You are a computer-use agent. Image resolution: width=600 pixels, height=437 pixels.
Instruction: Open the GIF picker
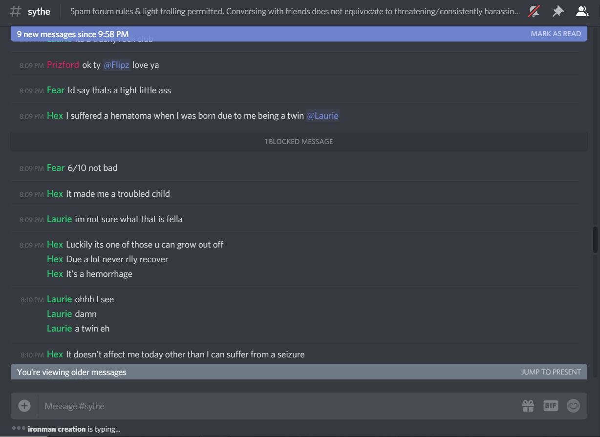tap(551, 406)
